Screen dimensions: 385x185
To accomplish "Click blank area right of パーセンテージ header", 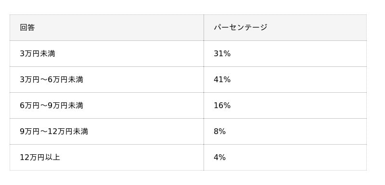I will [317, 27].
